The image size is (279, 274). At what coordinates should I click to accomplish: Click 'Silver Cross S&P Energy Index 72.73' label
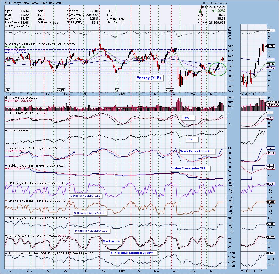pos(34,148)
